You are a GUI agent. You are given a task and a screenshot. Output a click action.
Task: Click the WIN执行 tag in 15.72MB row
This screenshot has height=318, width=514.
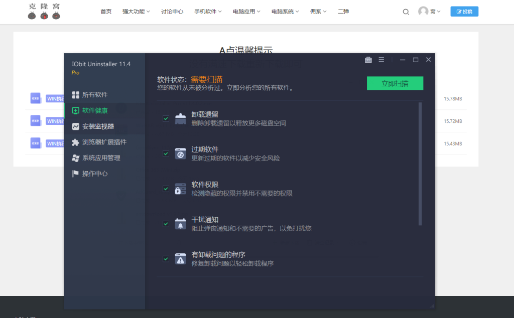[x=55, y=121]
